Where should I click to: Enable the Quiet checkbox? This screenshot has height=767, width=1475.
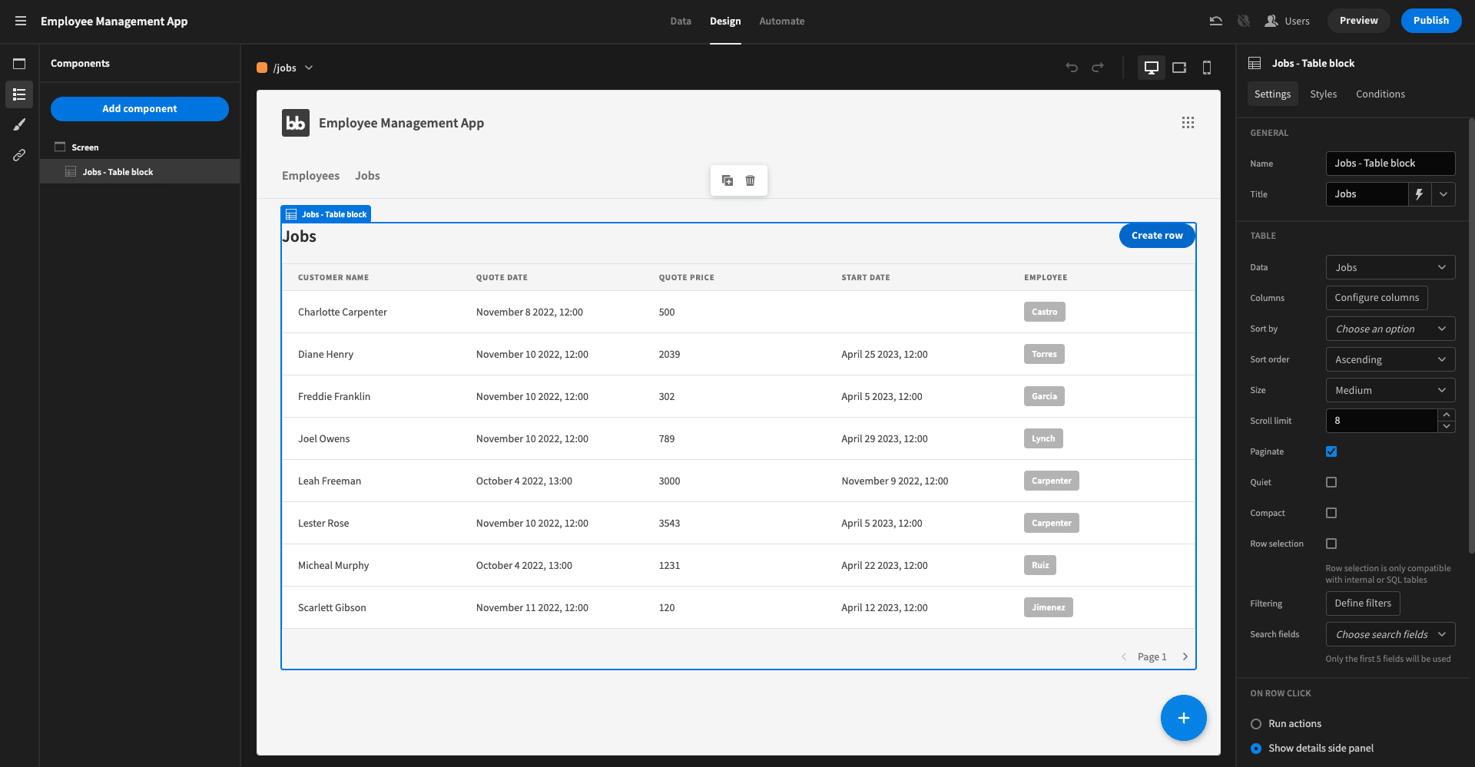click(1331, 482)
